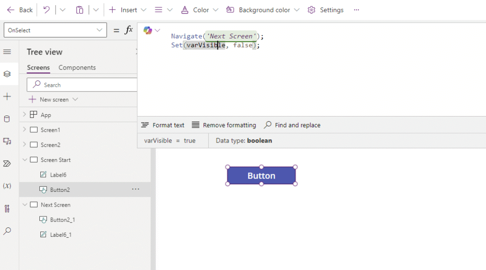Open the paste options dropdown arrow
The width and height of the screenshot is (486, 270).
(96, 10)
